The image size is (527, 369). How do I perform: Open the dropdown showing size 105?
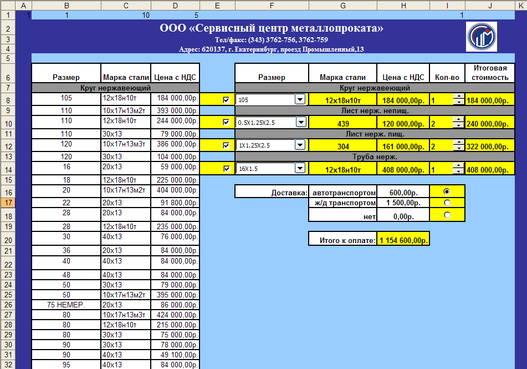click(300, 99)
